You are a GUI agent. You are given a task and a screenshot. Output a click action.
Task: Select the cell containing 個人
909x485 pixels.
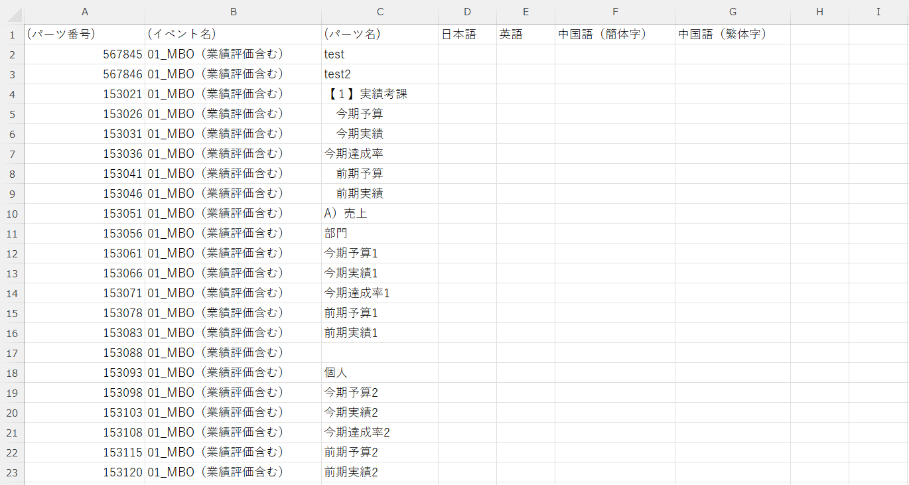pos(380,372)
